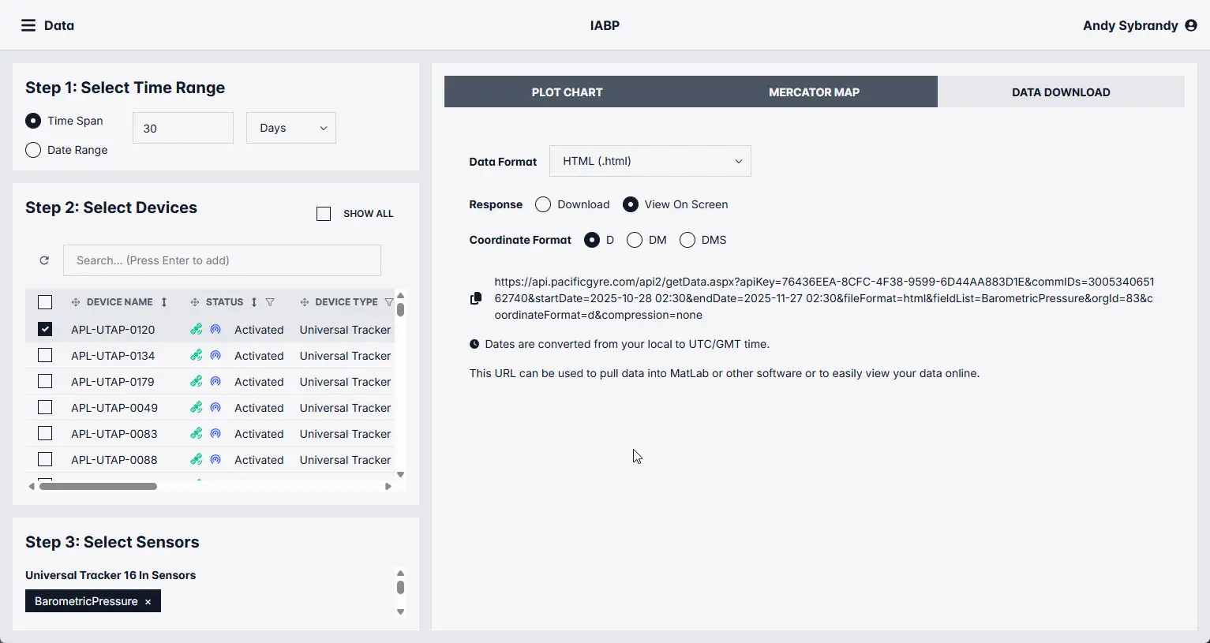This screenshot has width=1210, height=643.
Task: Copy the API URL with the clipboard icon
Action: pos(475,298)
